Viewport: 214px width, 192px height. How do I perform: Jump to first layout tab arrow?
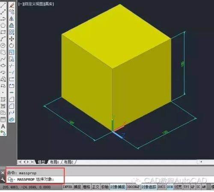[x=20, y=162]
